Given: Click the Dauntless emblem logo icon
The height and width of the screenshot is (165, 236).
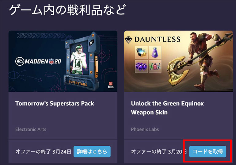Looking at the screenshot, I should [128, 40].
